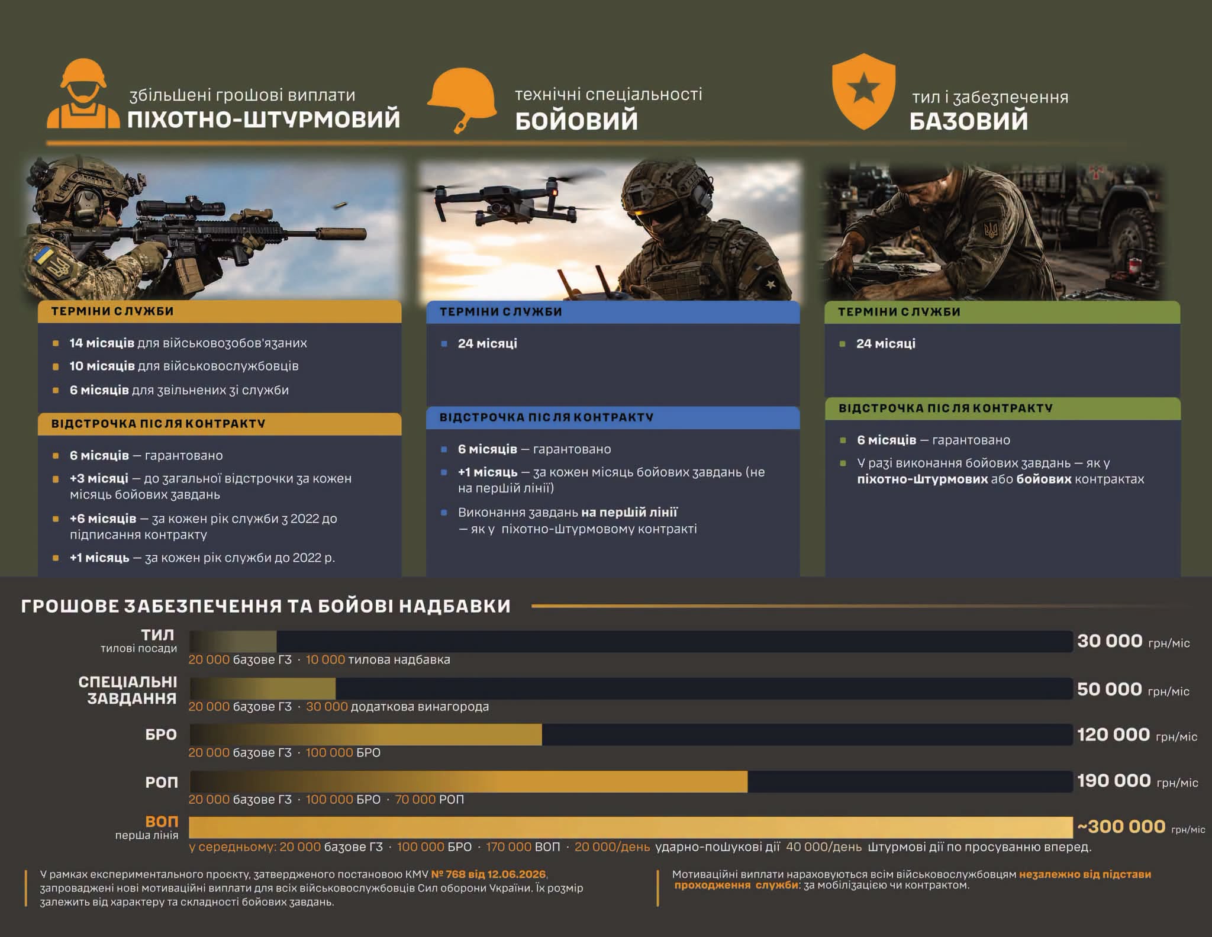This screenshot has height=937, width=1212.
Task: Click the yellow ТЕРМІНИ СЛУЖБИ header
Action: tap(220, 311)
